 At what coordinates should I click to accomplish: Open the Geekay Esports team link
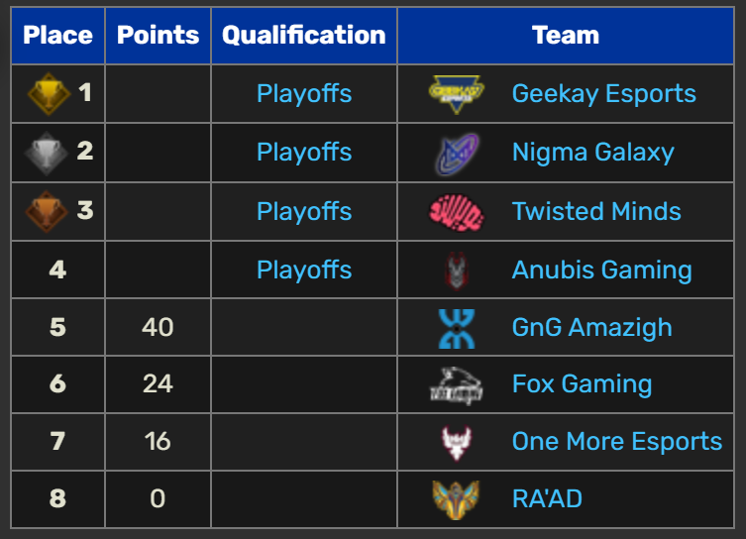603,94
